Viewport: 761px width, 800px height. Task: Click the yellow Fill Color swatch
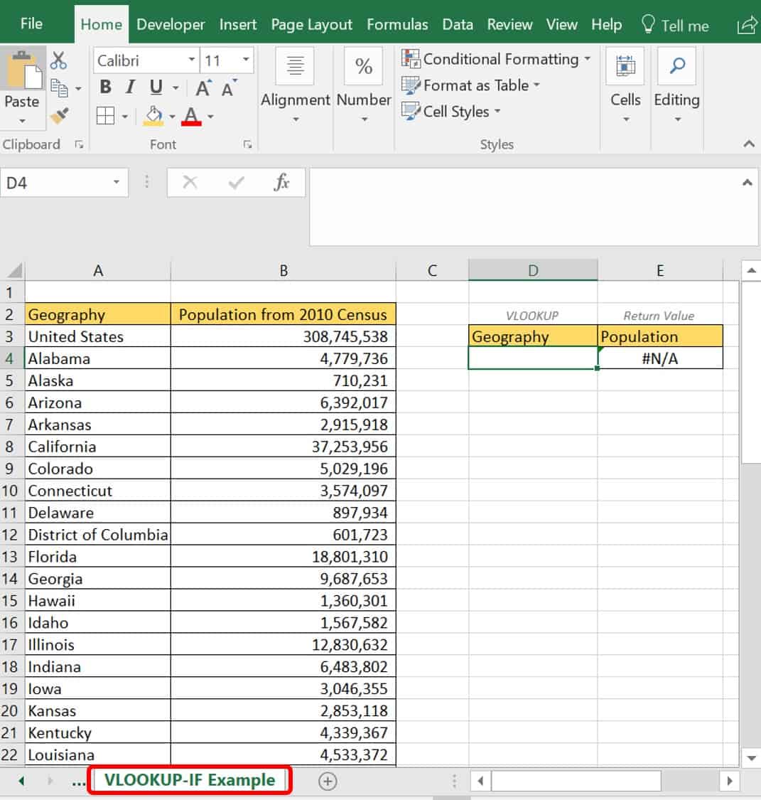pyautogui.click(x=153, y=116)
